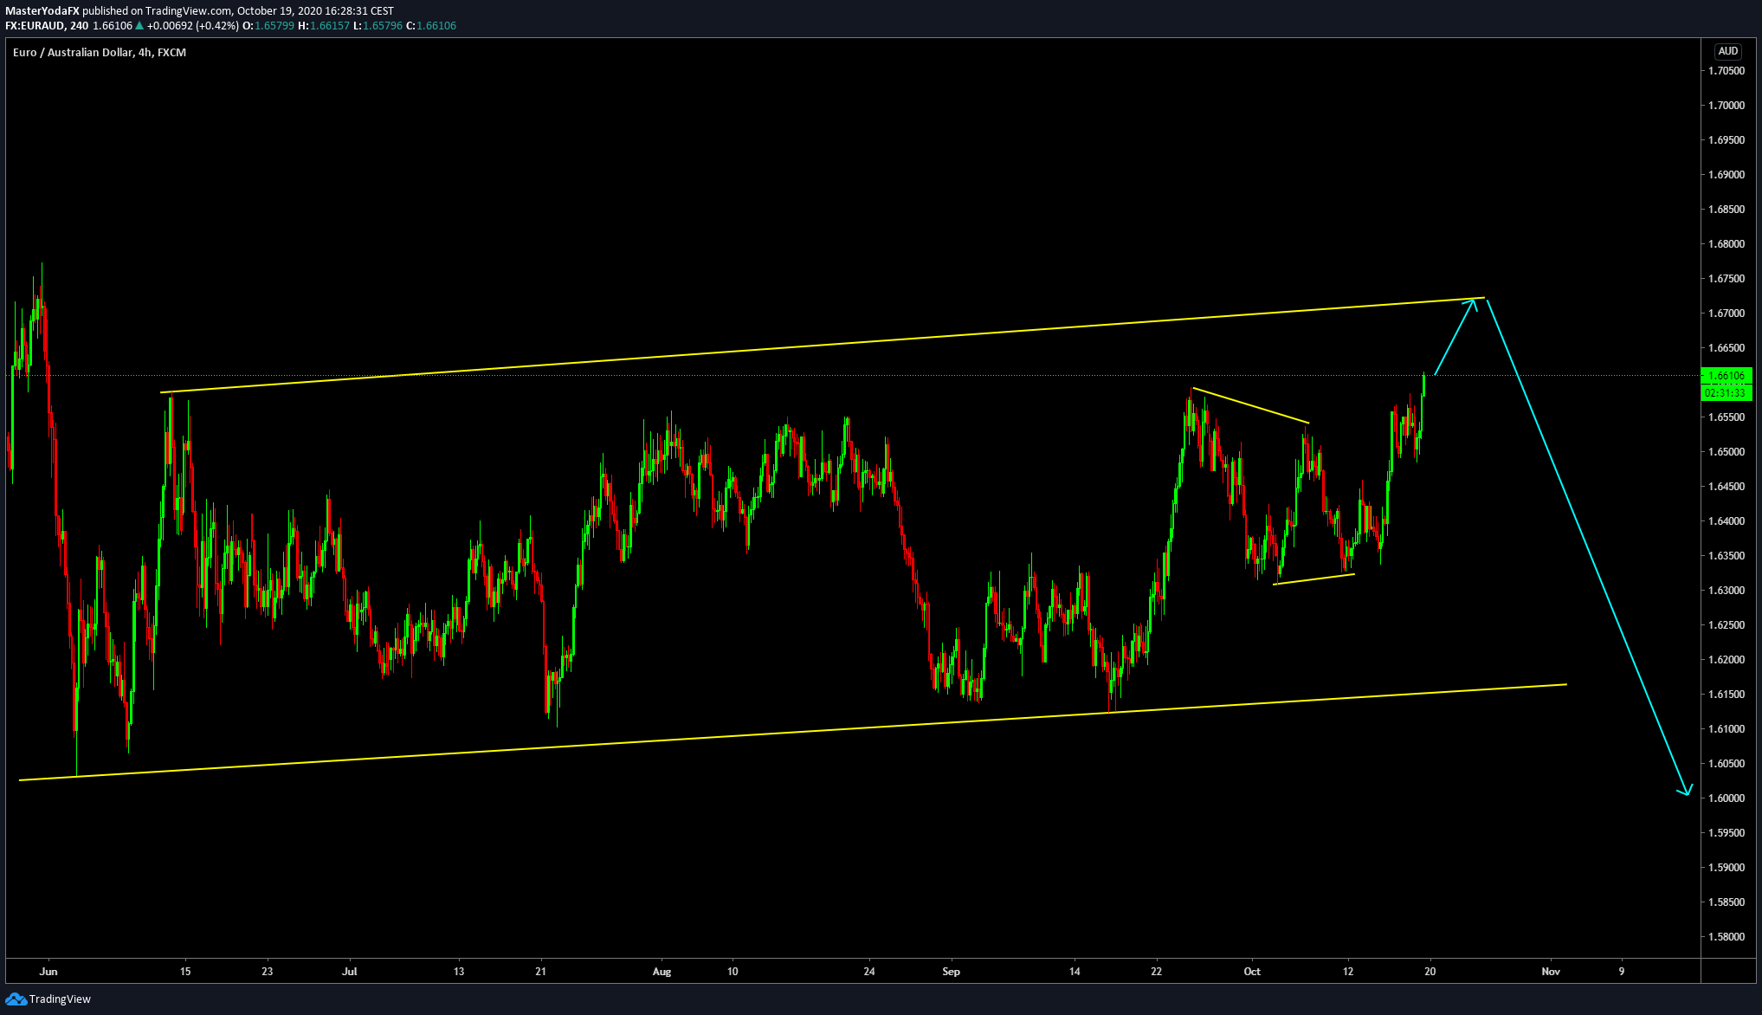Click the 9 date label after Nov
1762x1015 pixels.
click(1622, 972)
